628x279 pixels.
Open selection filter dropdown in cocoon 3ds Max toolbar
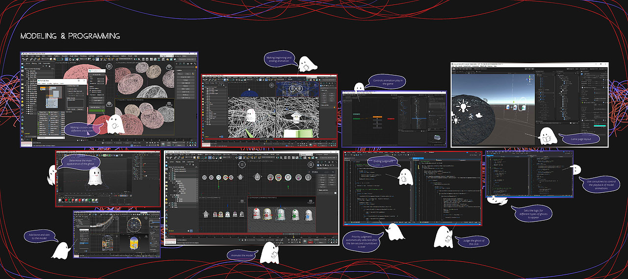click(x=45, y=59)
